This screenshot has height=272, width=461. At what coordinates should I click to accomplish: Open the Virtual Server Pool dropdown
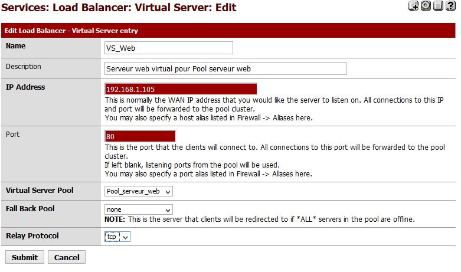pyautogui.click(x=138, y=191)
